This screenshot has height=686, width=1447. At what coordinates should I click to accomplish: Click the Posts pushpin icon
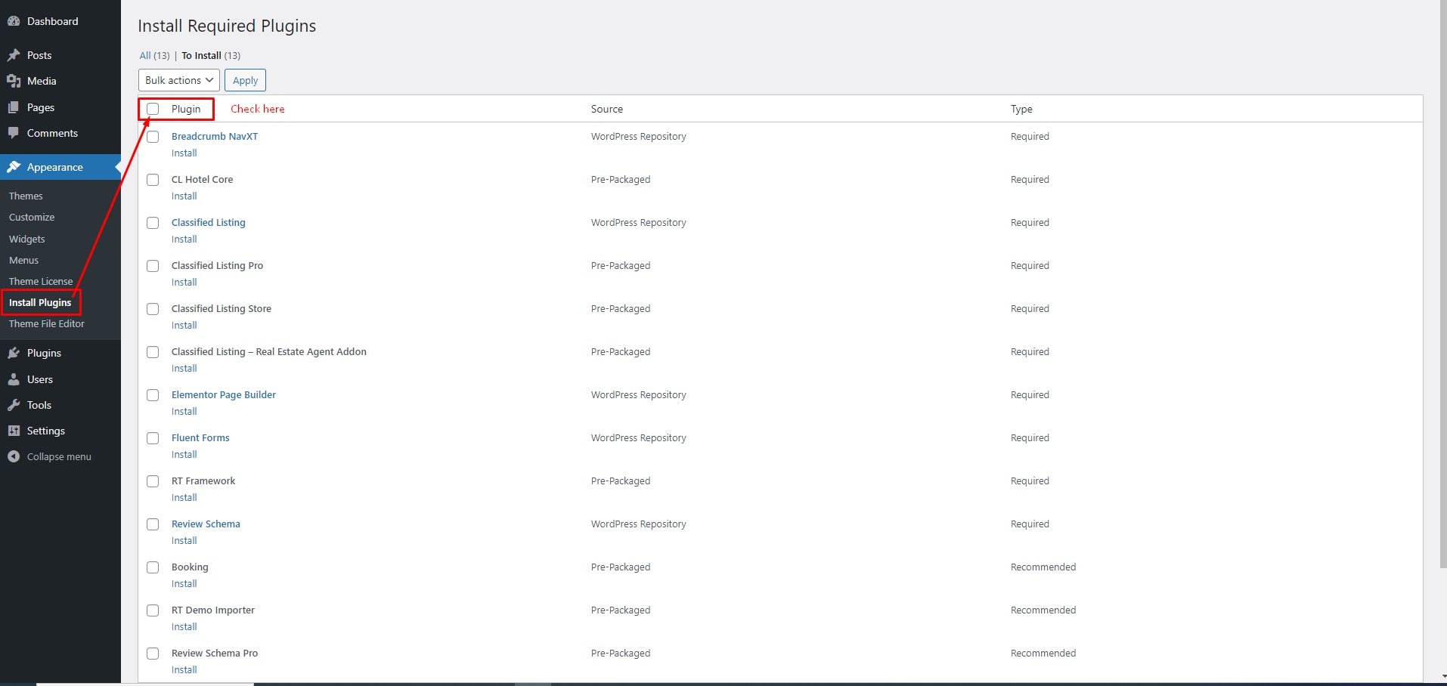(14, 55)
